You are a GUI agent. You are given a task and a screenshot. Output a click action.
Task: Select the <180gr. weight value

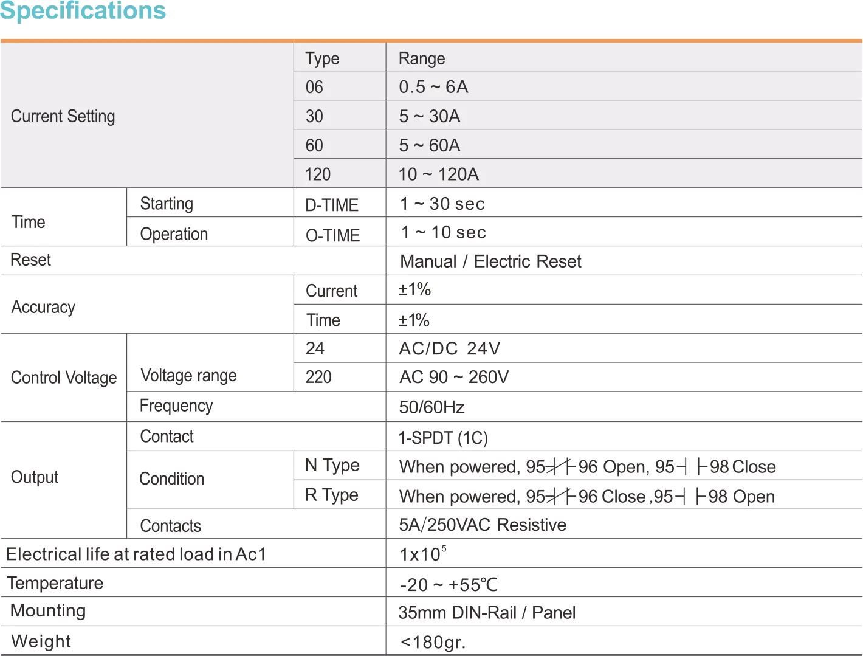pyautogui.click(x=433, y=642)
